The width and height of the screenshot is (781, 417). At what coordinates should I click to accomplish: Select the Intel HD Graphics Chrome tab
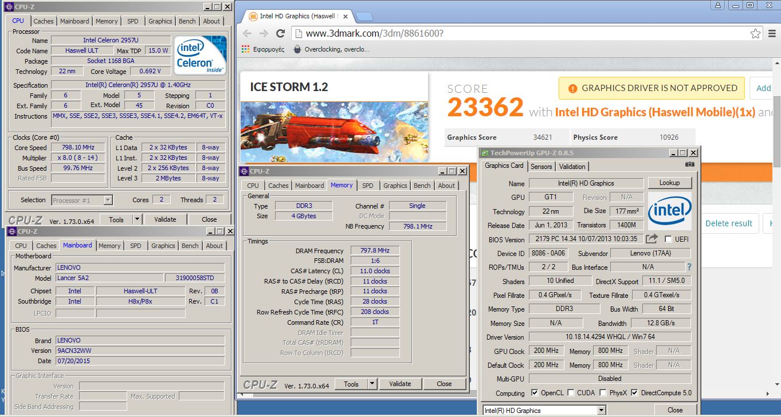click(x=298, y=16)
